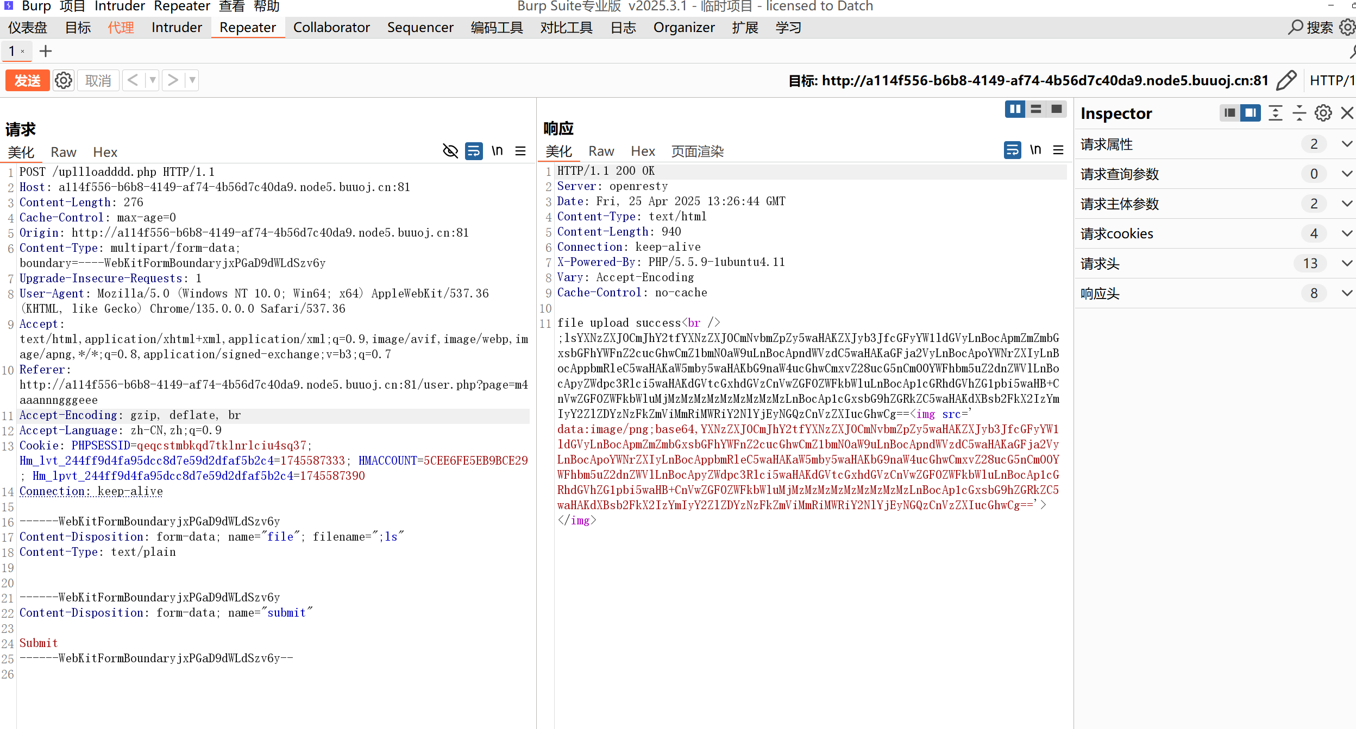This screenshot has height=729, width=1356.
Task: Open the Hex tab in response
Action: [x=643, y=151]
